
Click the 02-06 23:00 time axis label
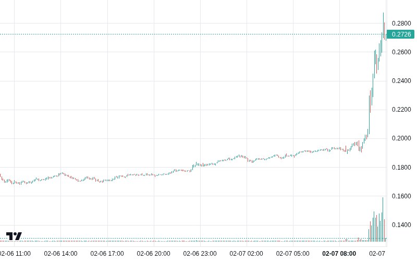point(200,254)
